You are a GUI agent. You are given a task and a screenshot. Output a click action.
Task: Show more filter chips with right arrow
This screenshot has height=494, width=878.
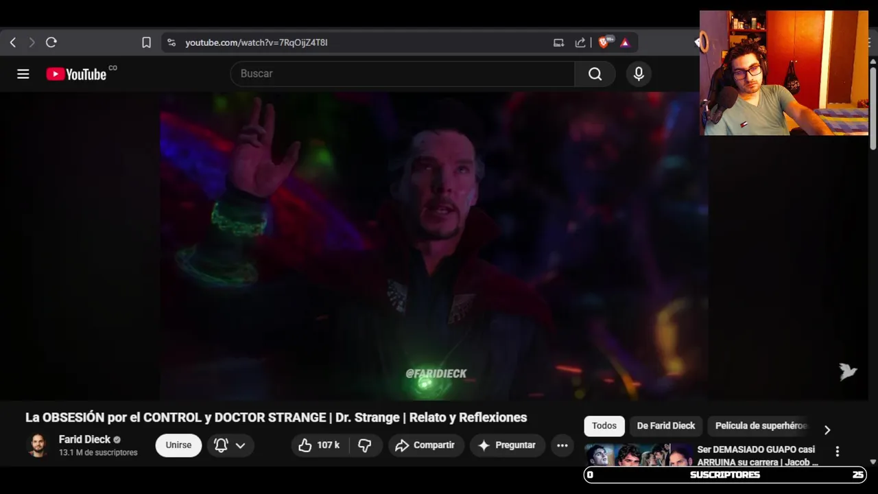click(827, 430)
